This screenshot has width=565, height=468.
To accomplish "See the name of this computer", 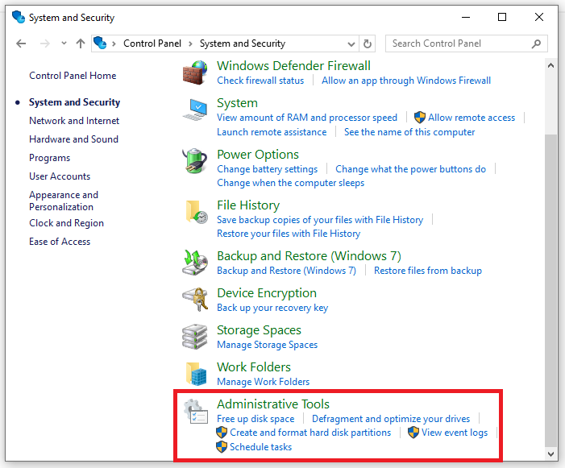I will point(409,132).
